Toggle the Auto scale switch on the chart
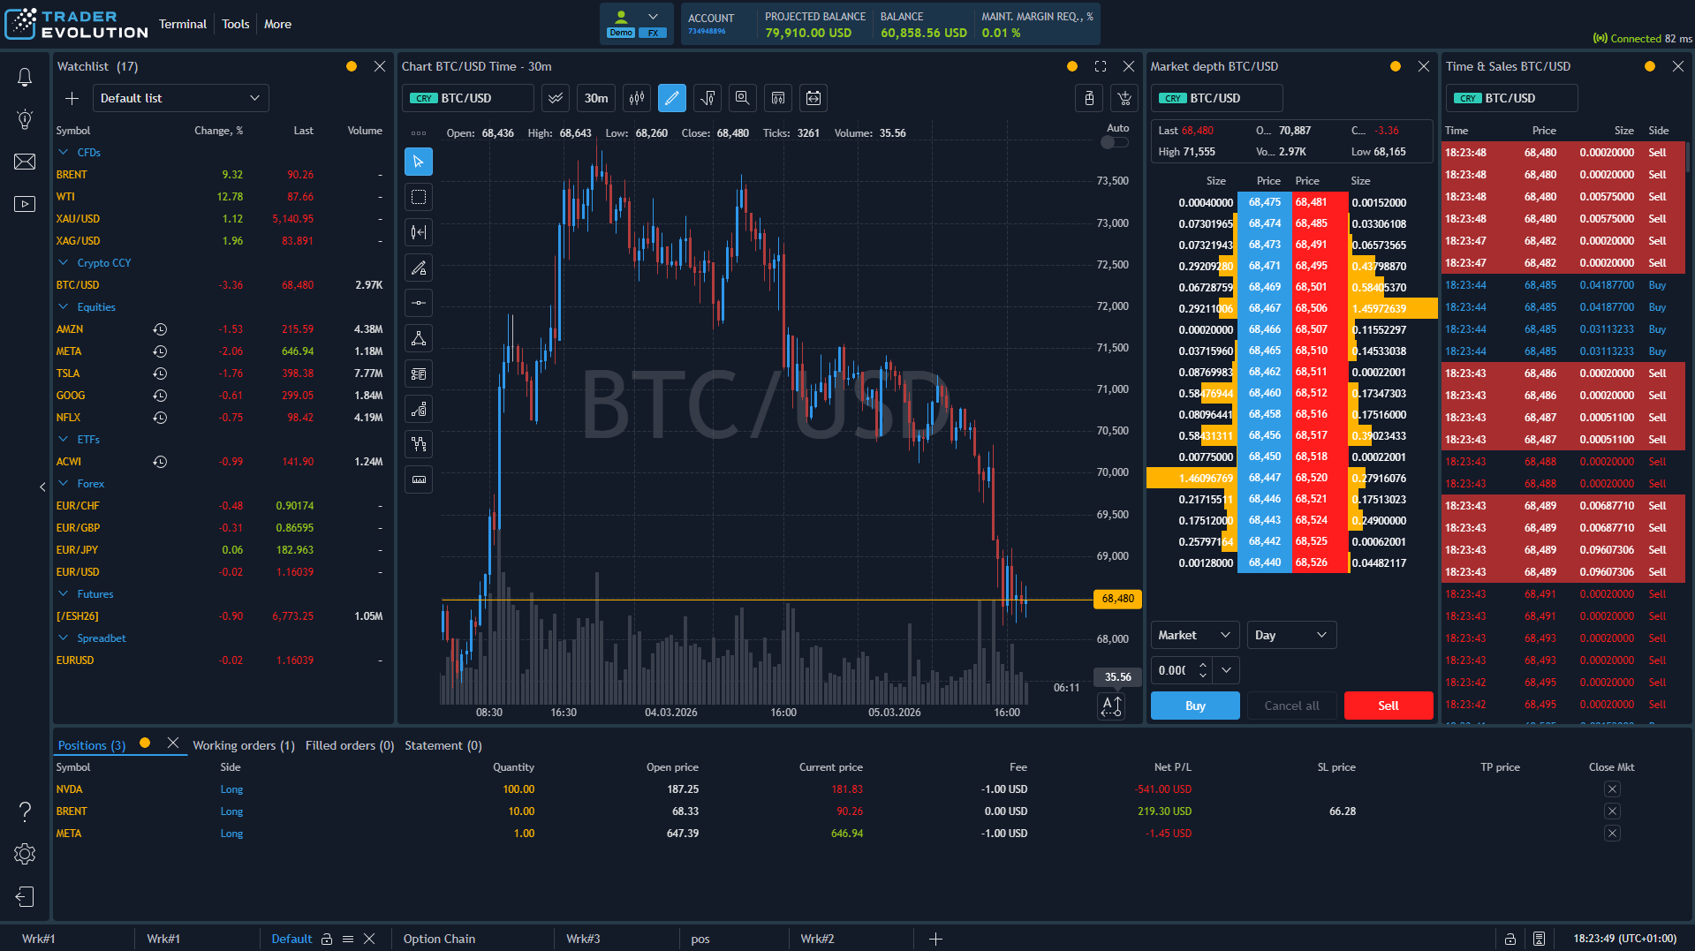 pos(1114,141)
